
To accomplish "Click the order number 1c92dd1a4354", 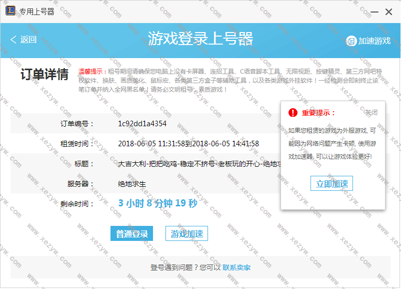I will click(142, 124).
